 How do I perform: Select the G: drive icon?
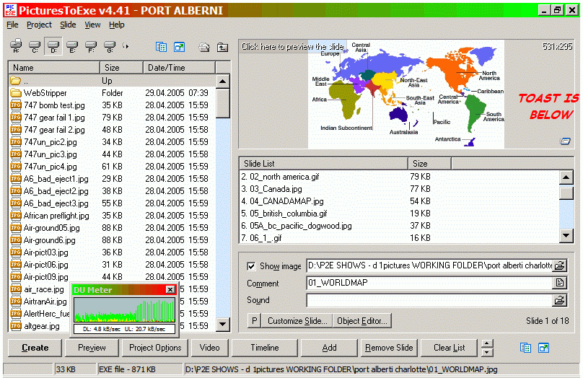pos(110,47)
